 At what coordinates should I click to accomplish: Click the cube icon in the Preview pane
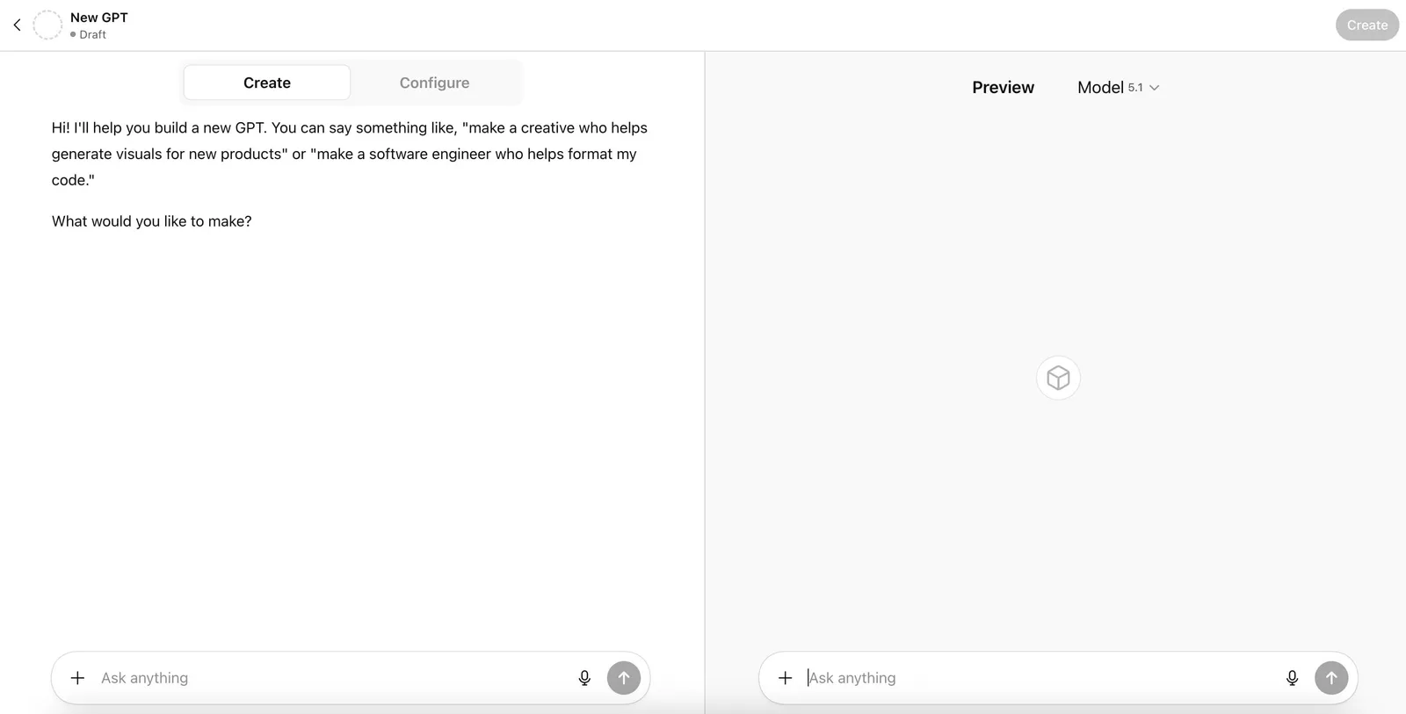tap(1058, 378)
